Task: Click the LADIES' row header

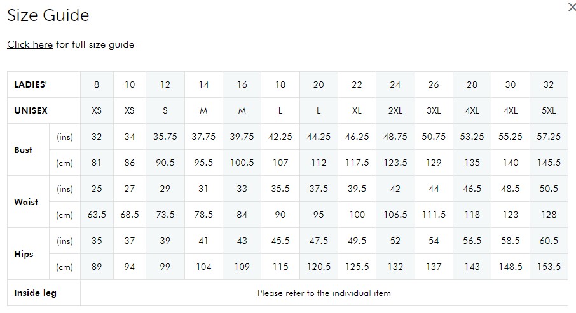Action: click(x=44, y=84)
